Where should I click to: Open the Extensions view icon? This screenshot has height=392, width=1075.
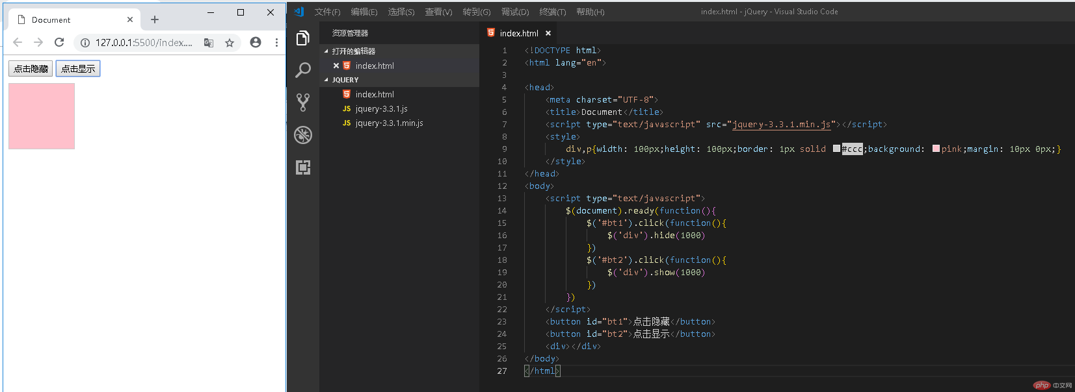pyautogui.click(x=303, y=167)
